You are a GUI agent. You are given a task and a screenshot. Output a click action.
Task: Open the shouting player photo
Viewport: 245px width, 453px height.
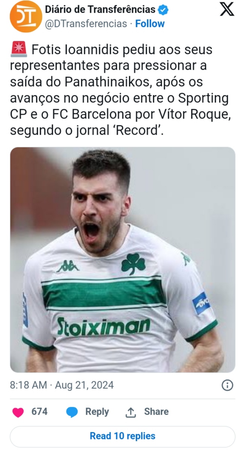pos(122,259)
